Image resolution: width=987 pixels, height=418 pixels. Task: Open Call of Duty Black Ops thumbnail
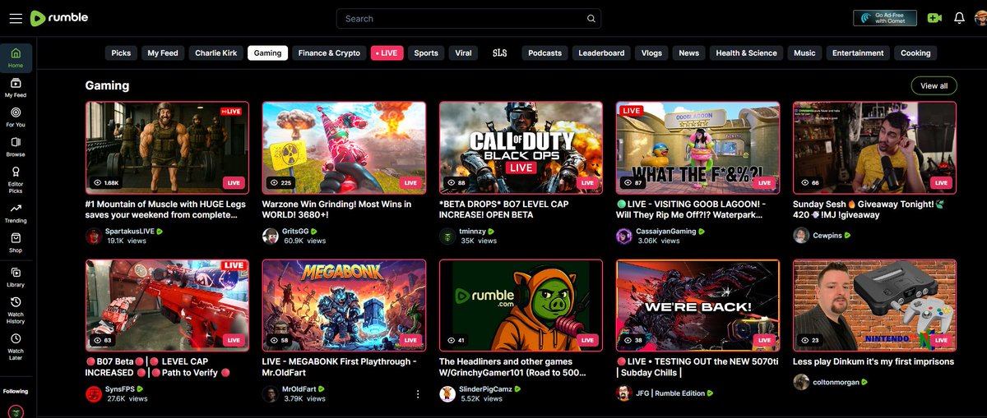coord(521,148)
